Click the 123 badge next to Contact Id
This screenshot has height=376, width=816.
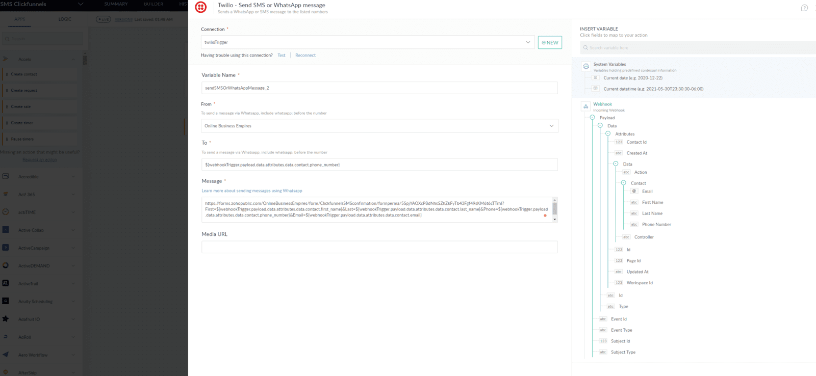tap(619, 142)
